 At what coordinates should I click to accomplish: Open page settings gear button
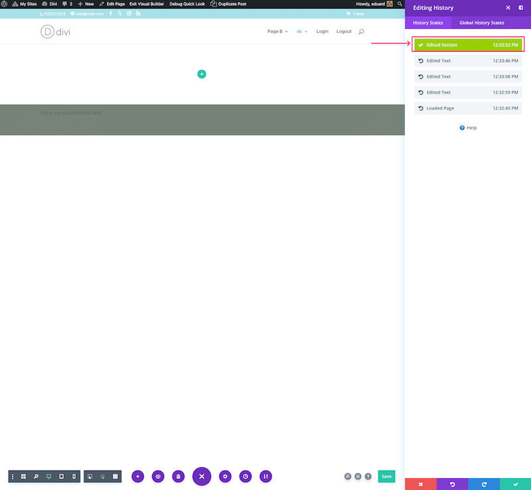click(225, 477)
